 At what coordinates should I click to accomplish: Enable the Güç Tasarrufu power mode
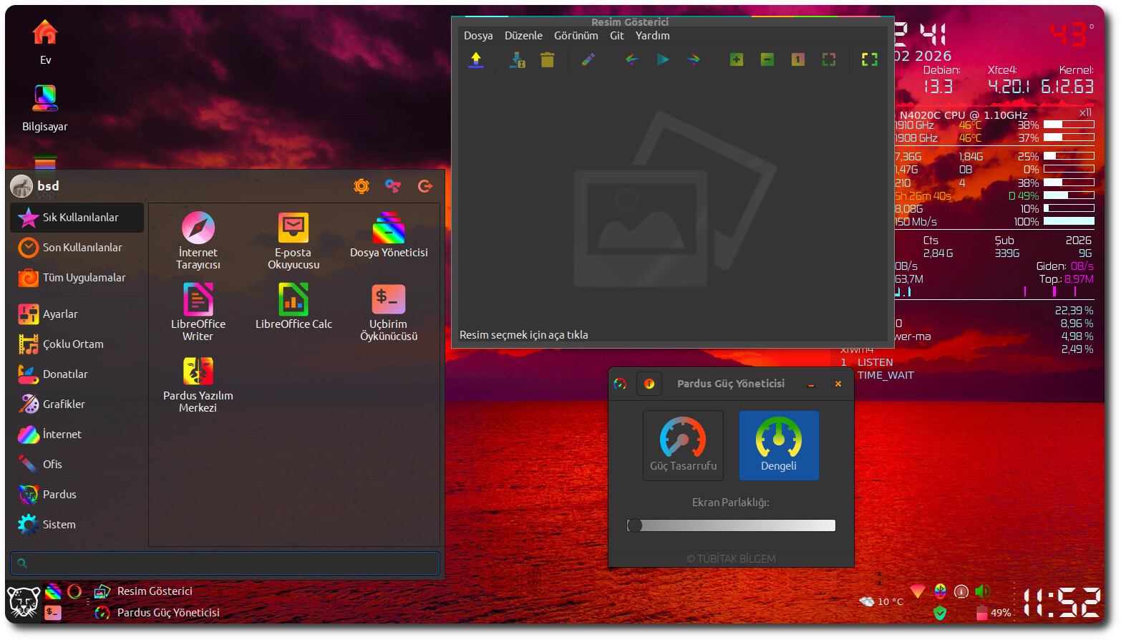683,445
